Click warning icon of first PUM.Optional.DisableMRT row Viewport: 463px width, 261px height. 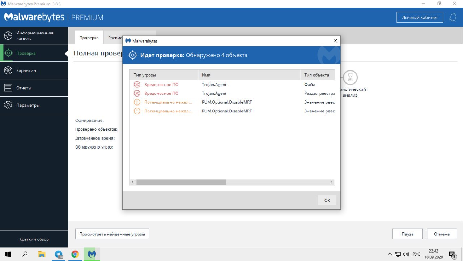coord(137,102)
